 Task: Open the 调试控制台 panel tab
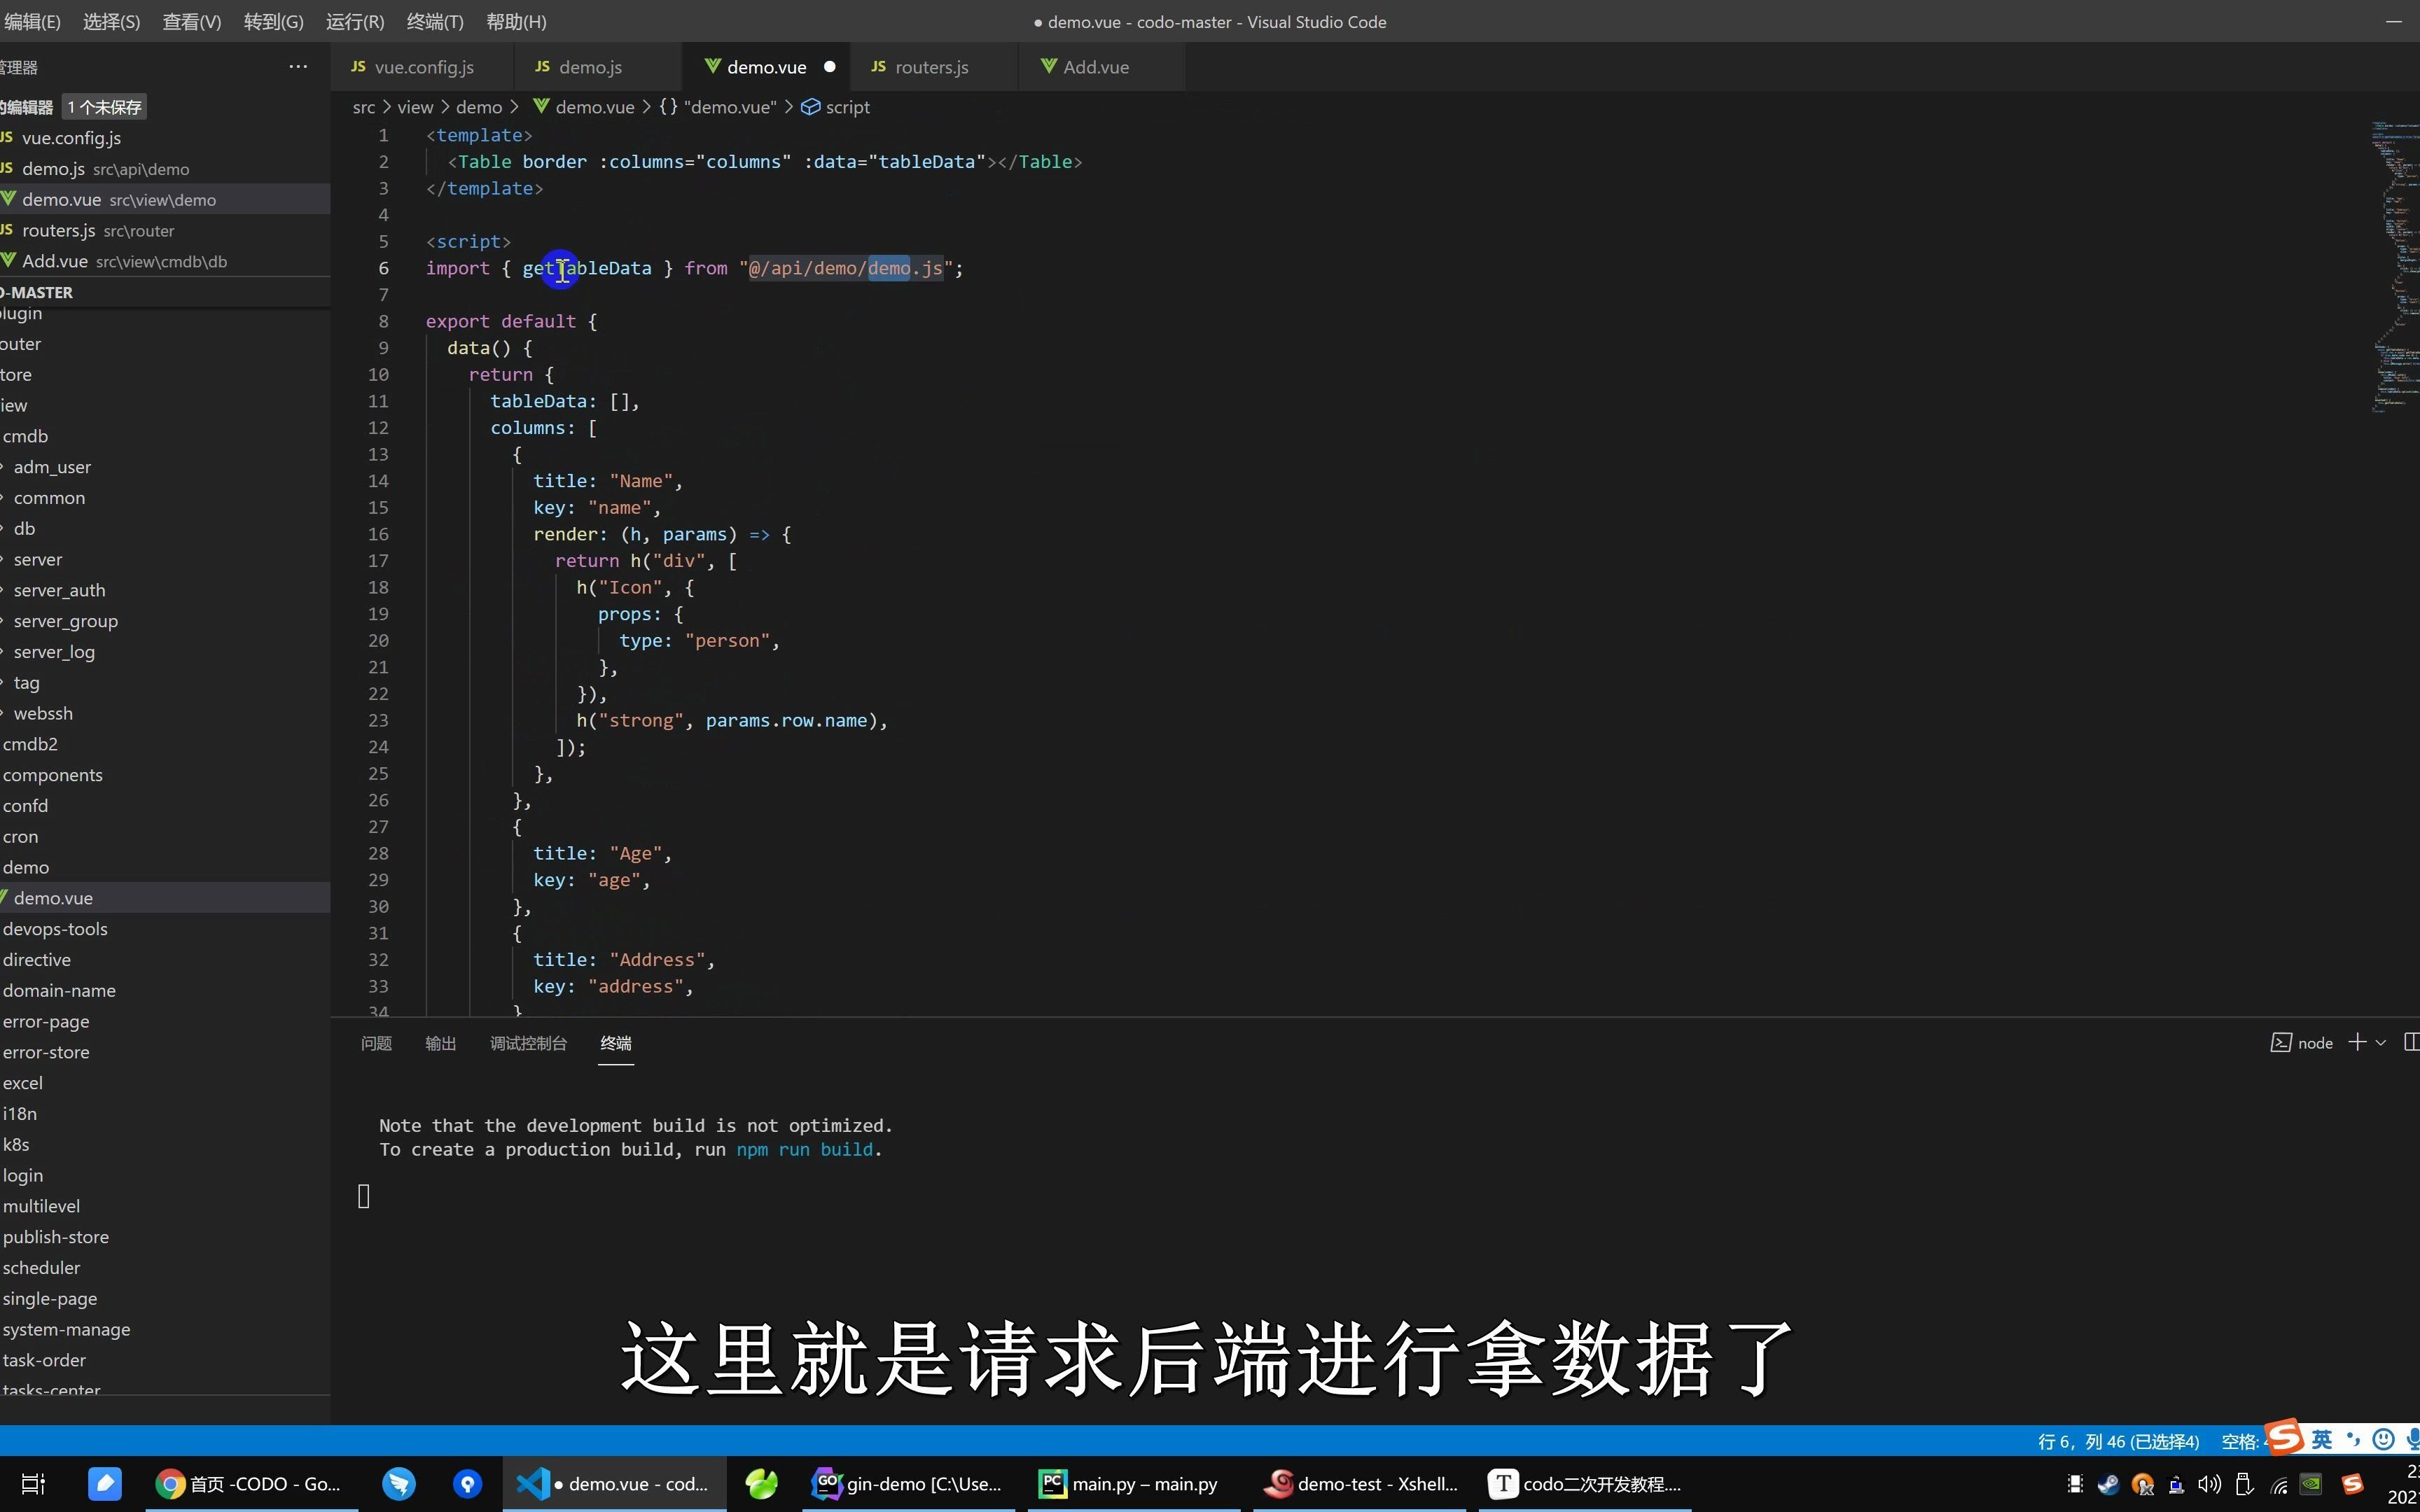(528, 1043)
